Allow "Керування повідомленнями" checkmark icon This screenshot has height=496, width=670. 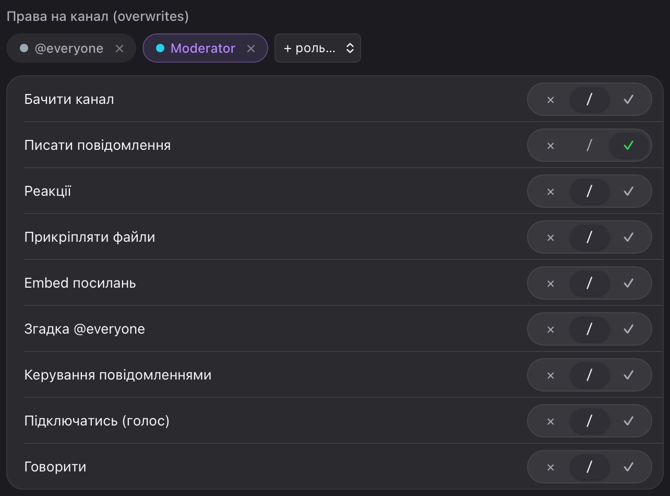click(x=629, y=375)
